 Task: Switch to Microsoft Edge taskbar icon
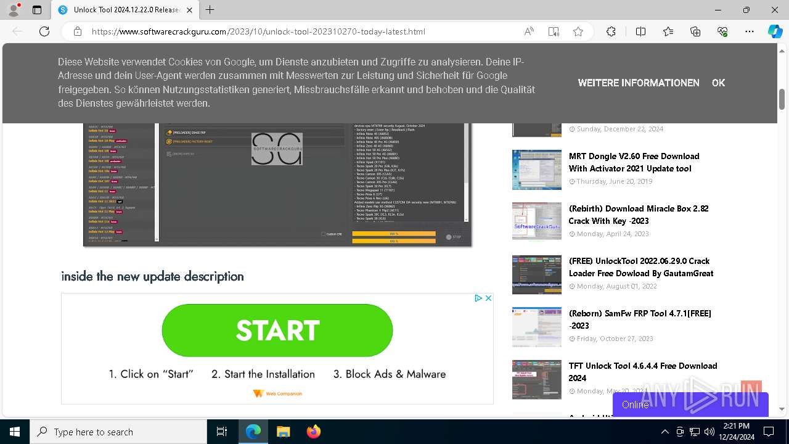[253, 432]
